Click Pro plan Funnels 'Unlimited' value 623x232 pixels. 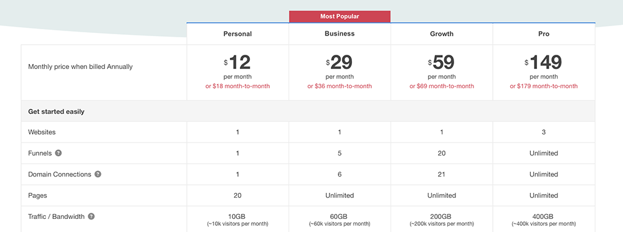(544, 153)
